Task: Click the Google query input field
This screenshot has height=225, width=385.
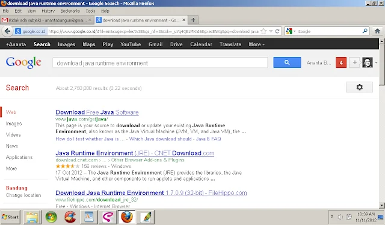Action: [160, 62]
